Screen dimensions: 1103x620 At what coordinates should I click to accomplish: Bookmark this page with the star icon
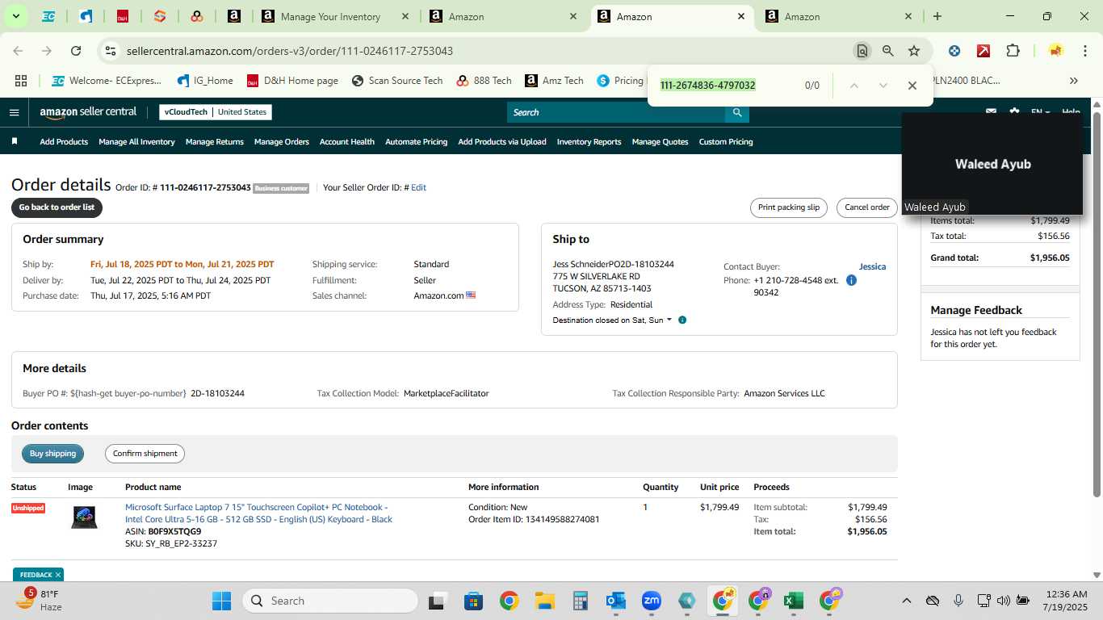pos(914,51)
